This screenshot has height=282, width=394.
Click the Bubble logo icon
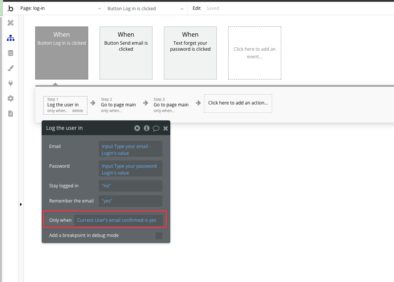[x=10, y=9]
